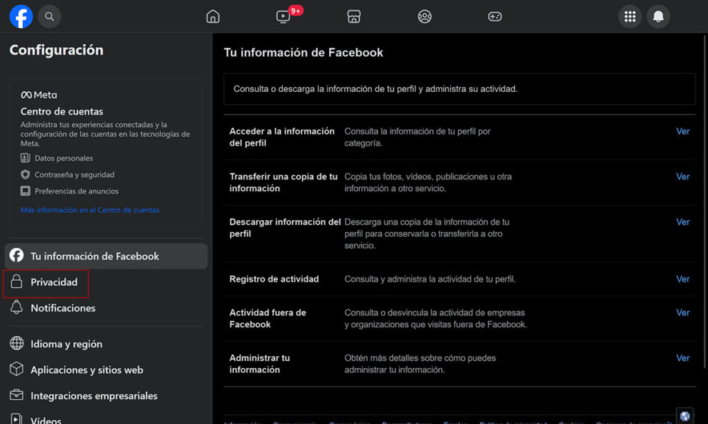Click the Preferencias de anuncios icon

26,191
